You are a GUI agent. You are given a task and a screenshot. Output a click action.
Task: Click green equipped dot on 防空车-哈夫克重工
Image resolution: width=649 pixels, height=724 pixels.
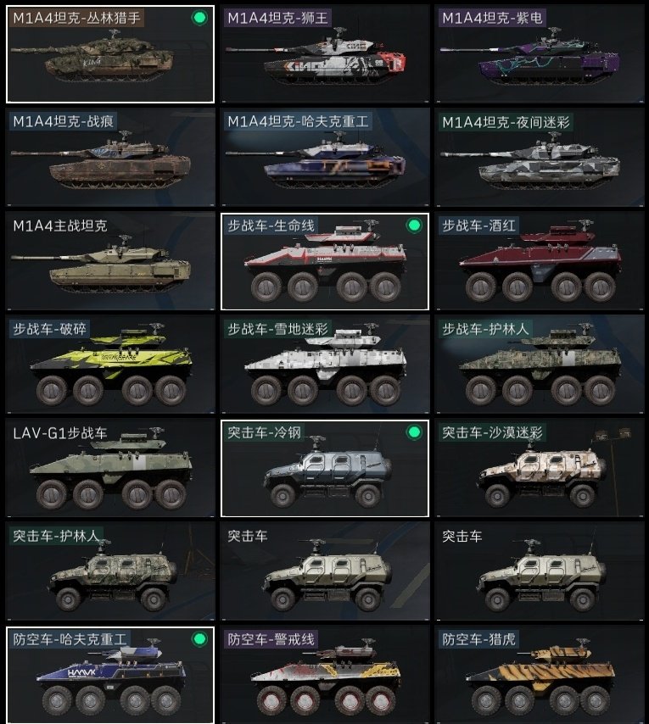point(199,639)
